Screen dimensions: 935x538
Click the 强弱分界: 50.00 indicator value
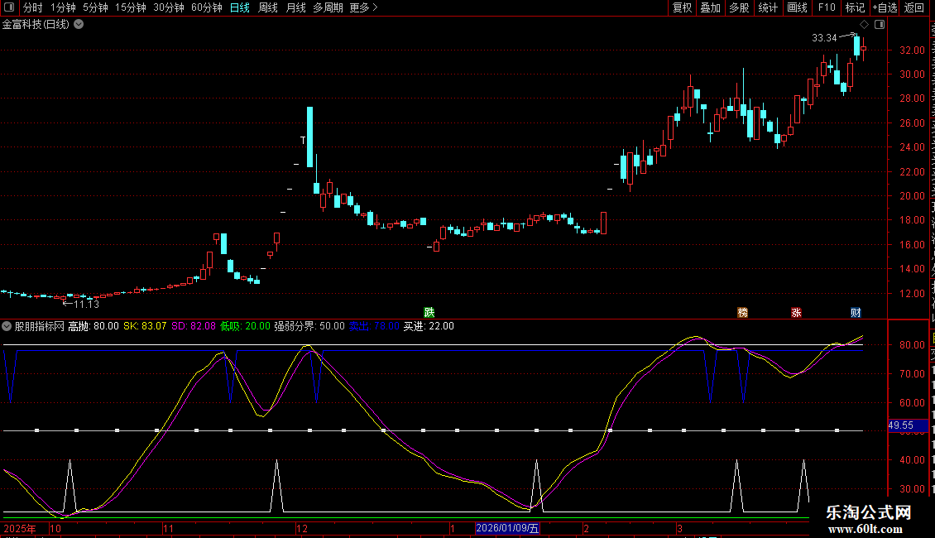pyautogui.click(x=309, y=326)
